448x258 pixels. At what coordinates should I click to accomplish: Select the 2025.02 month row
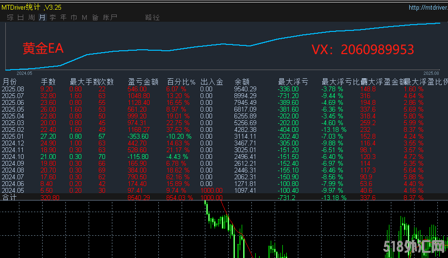(224, 129)
